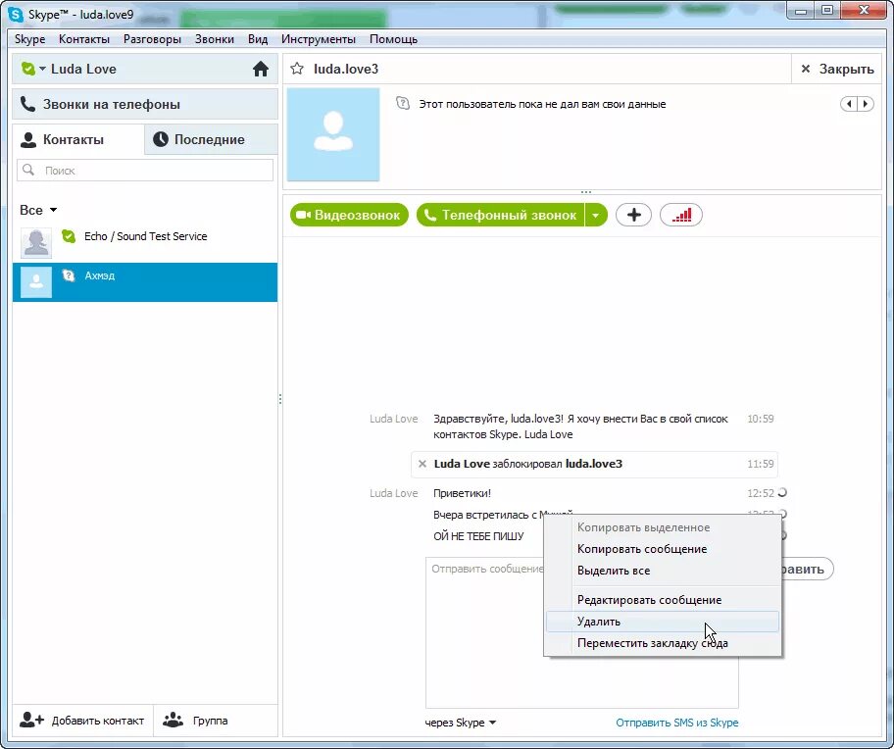Click the next arrow in the profile header

(866, 104)
